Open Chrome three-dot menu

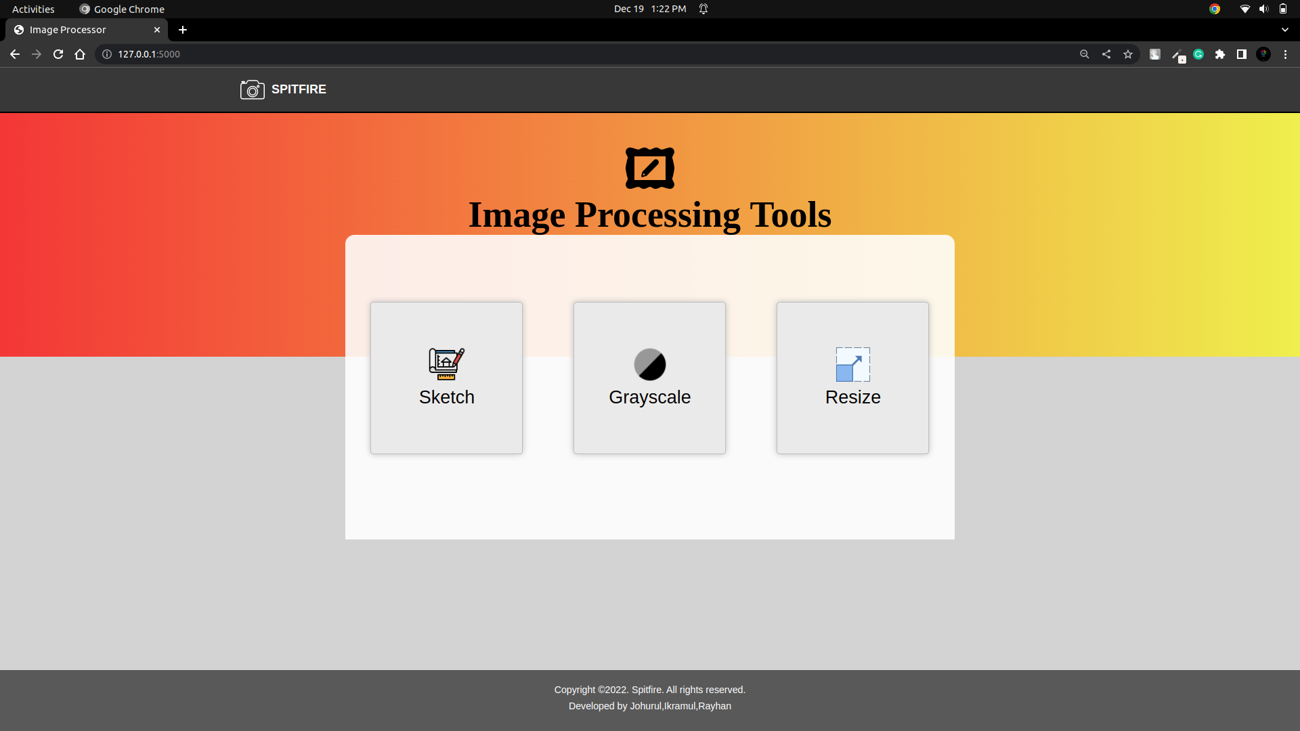pyautogui.click(x=1286, y=54)
